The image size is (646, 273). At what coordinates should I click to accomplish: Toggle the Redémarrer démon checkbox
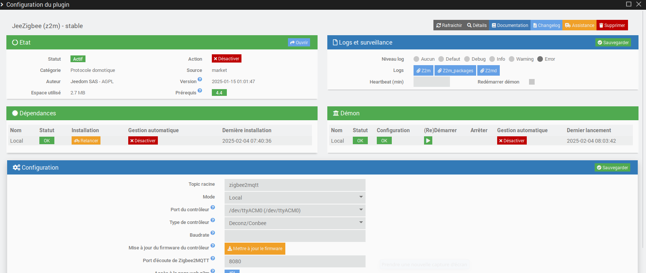pyautogui.click(x=532, y=82)
